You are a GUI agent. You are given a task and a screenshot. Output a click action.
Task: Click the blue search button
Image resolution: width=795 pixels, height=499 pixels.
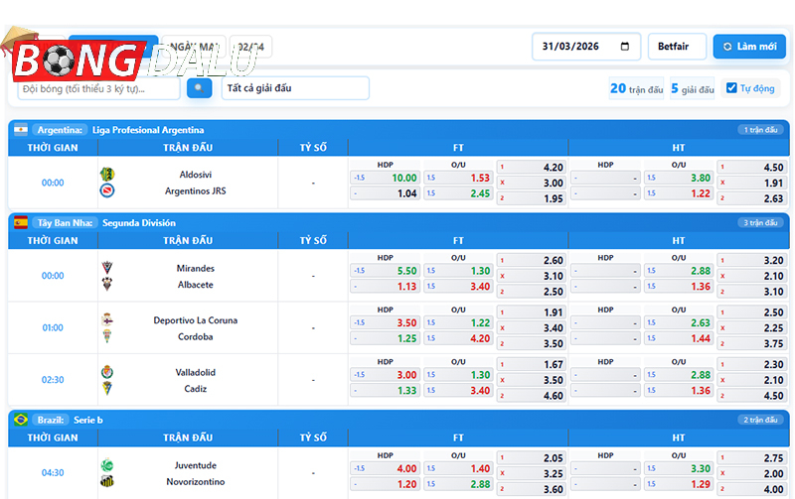pos(200,88)
